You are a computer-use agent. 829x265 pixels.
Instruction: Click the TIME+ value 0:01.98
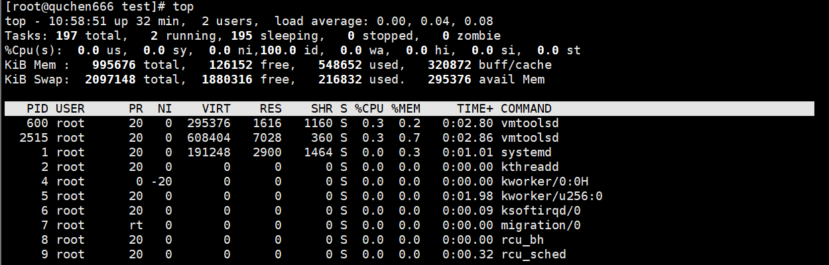coord(468,196)
